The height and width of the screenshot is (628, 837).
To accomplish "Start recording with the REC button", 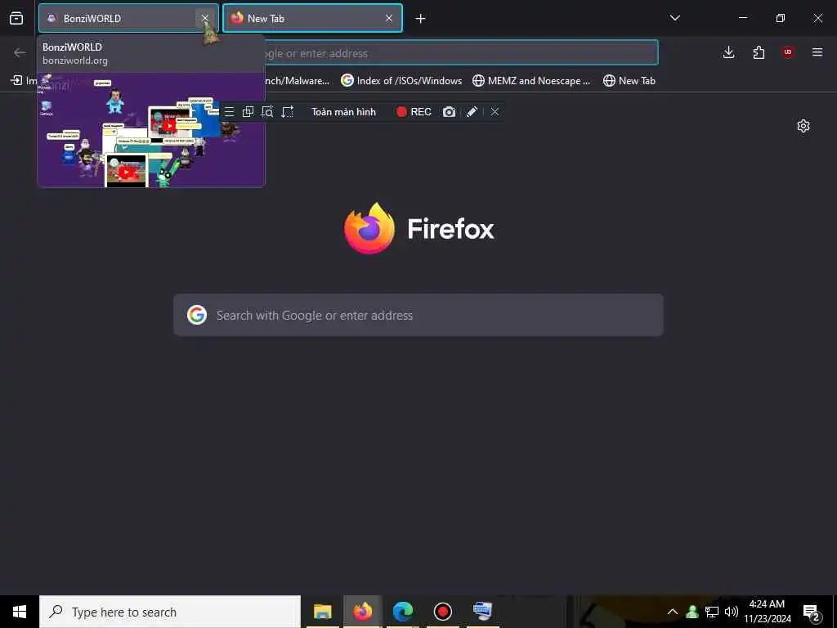I will point(414,111).
